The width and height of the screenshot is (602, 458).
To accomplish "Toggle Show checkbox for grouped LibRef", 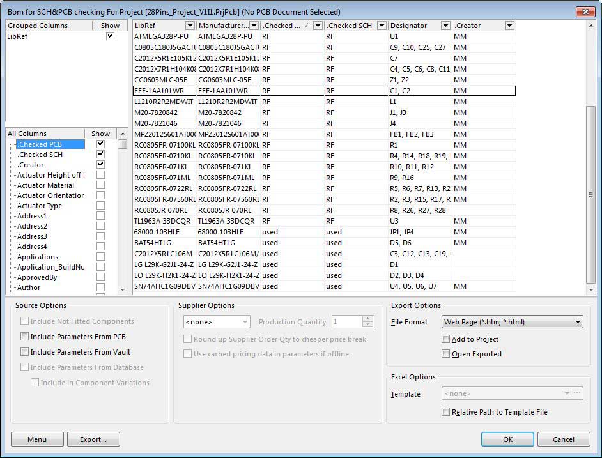I will (x=110, y=36).
